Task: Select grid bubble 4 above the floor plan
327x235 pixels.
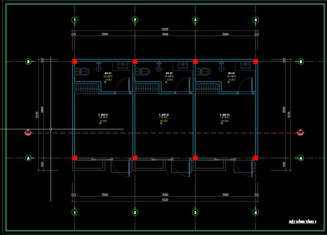Action: point(256,20)
